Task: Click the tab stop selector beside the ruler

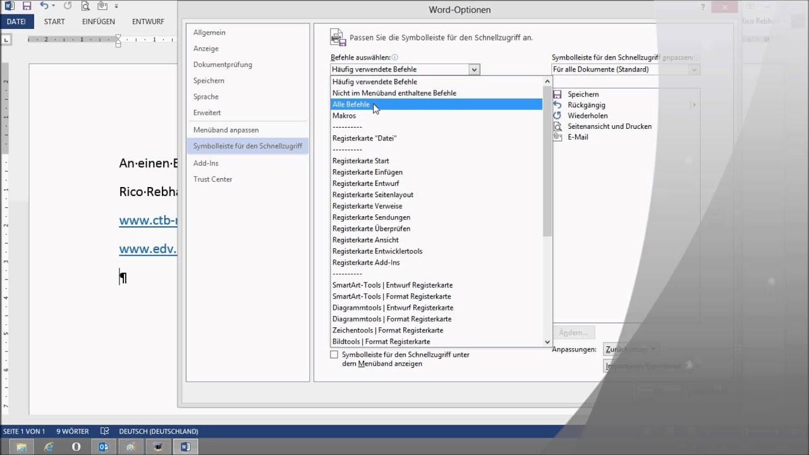Action: (7, 40)
